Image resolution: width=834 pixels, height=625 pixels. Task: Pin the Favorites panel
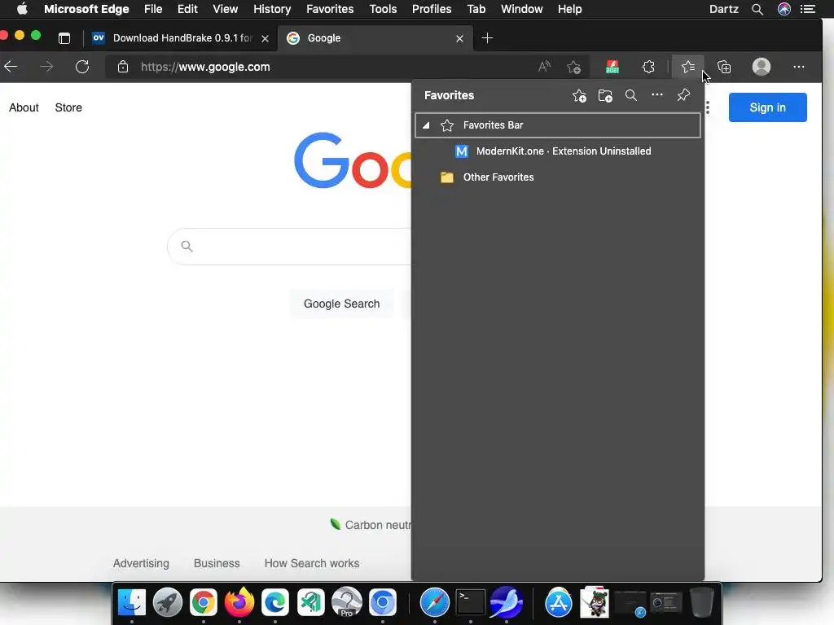pyautogui.click(x=683, y=95)
